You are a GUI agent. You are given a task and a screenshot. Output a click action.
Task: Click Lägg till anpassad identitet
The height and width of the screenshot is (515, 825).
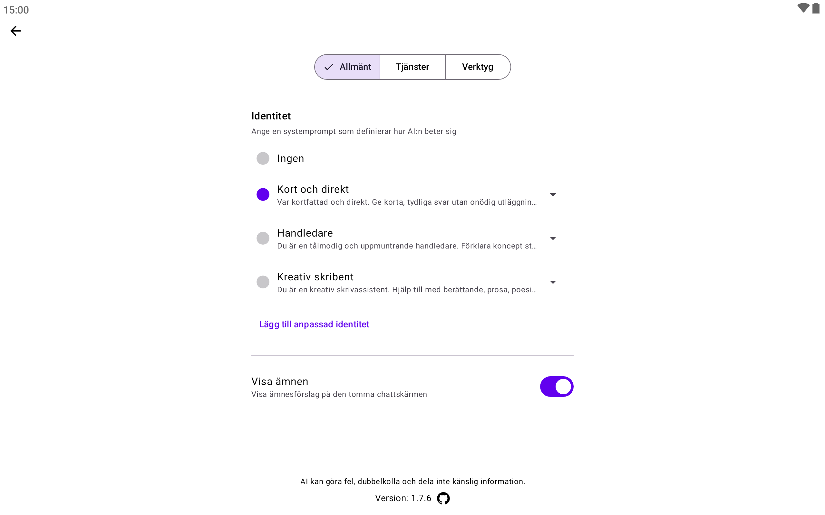coord(314,324)
